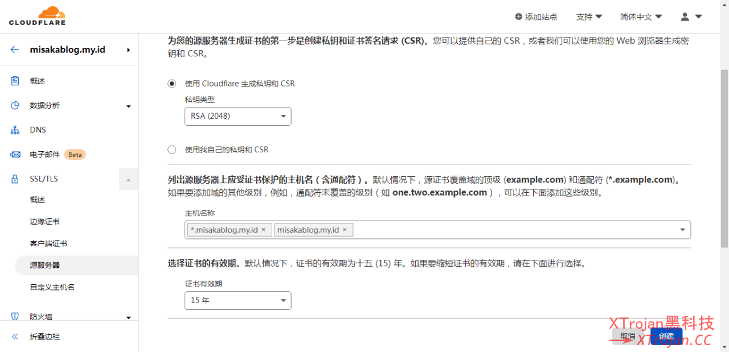Open 边缘证书 in SSL/TLS submenu
The width and height of the screenshot is (729, 352).
45,222
